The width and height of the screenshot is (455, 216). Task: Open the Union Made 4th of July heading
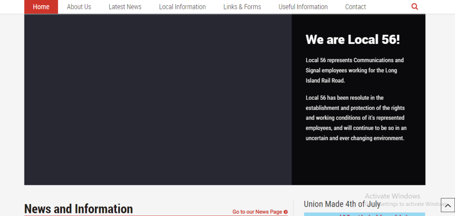(x=342, y=204)
